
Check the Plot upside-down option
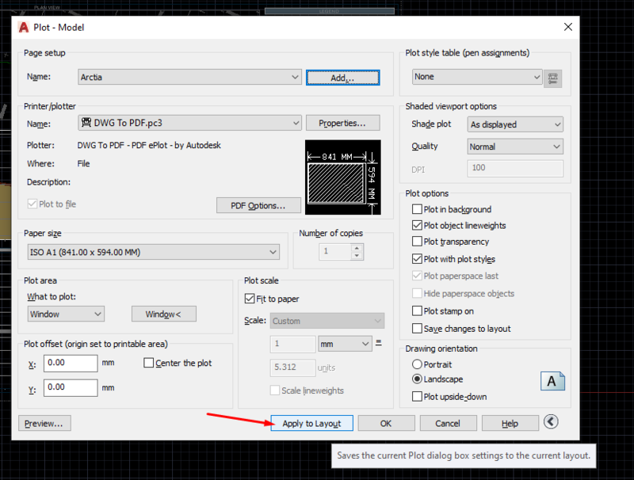(x=417, y=396)
